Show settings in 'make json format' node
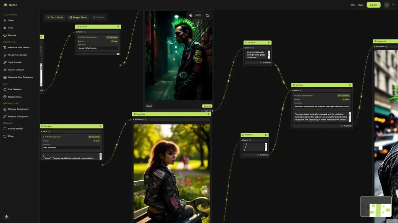The height and width of the screenshot is (223, 398). coord(97,141)
